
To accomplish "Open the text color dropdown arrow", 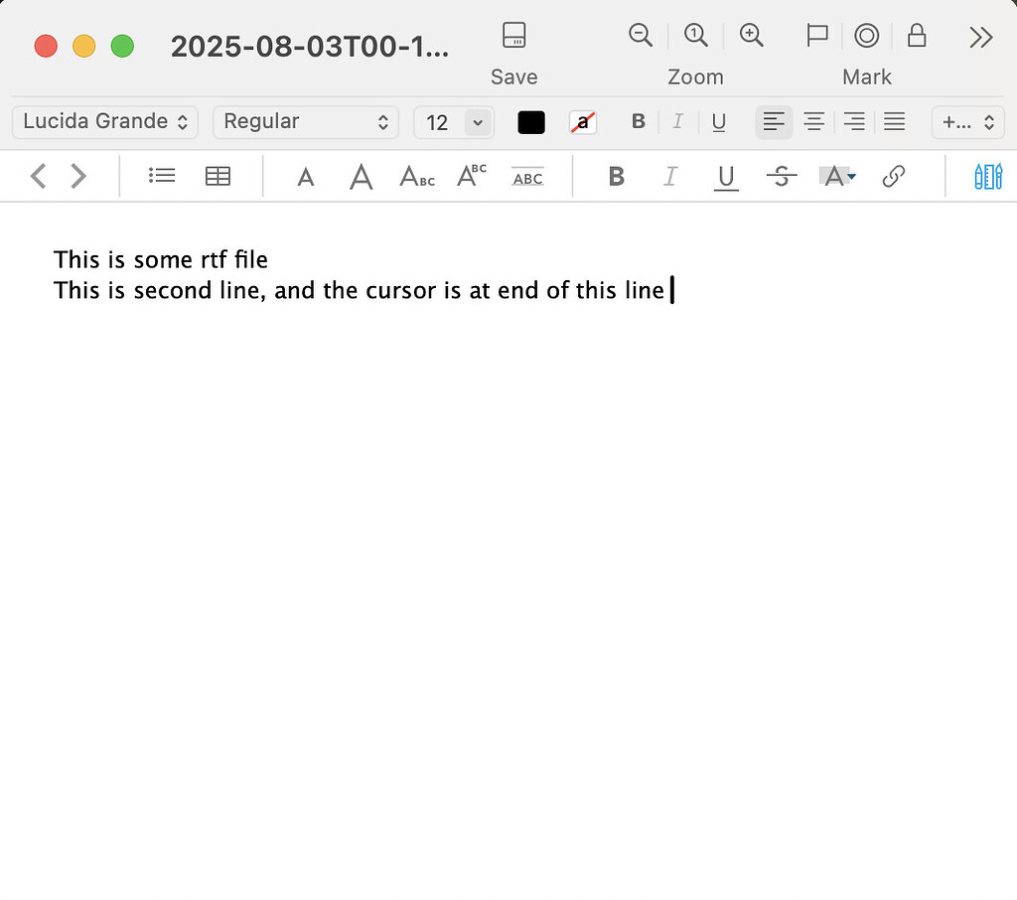I will (x=850, y=176).
